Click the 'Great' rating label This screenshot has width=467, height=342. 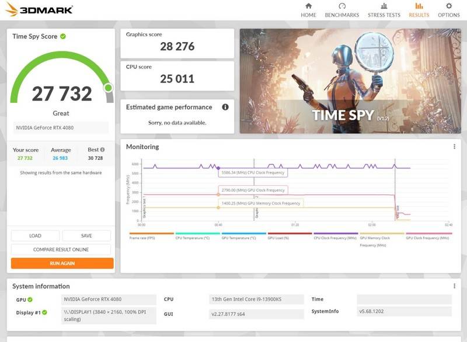(x=61, y=113)
